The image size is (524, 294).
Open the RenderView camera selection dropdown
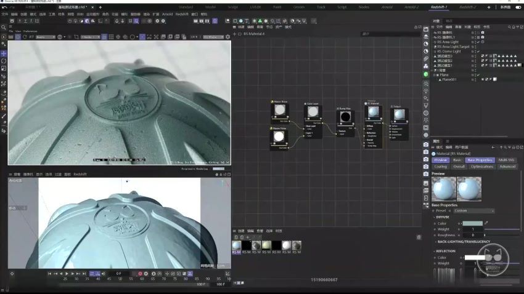91,37
